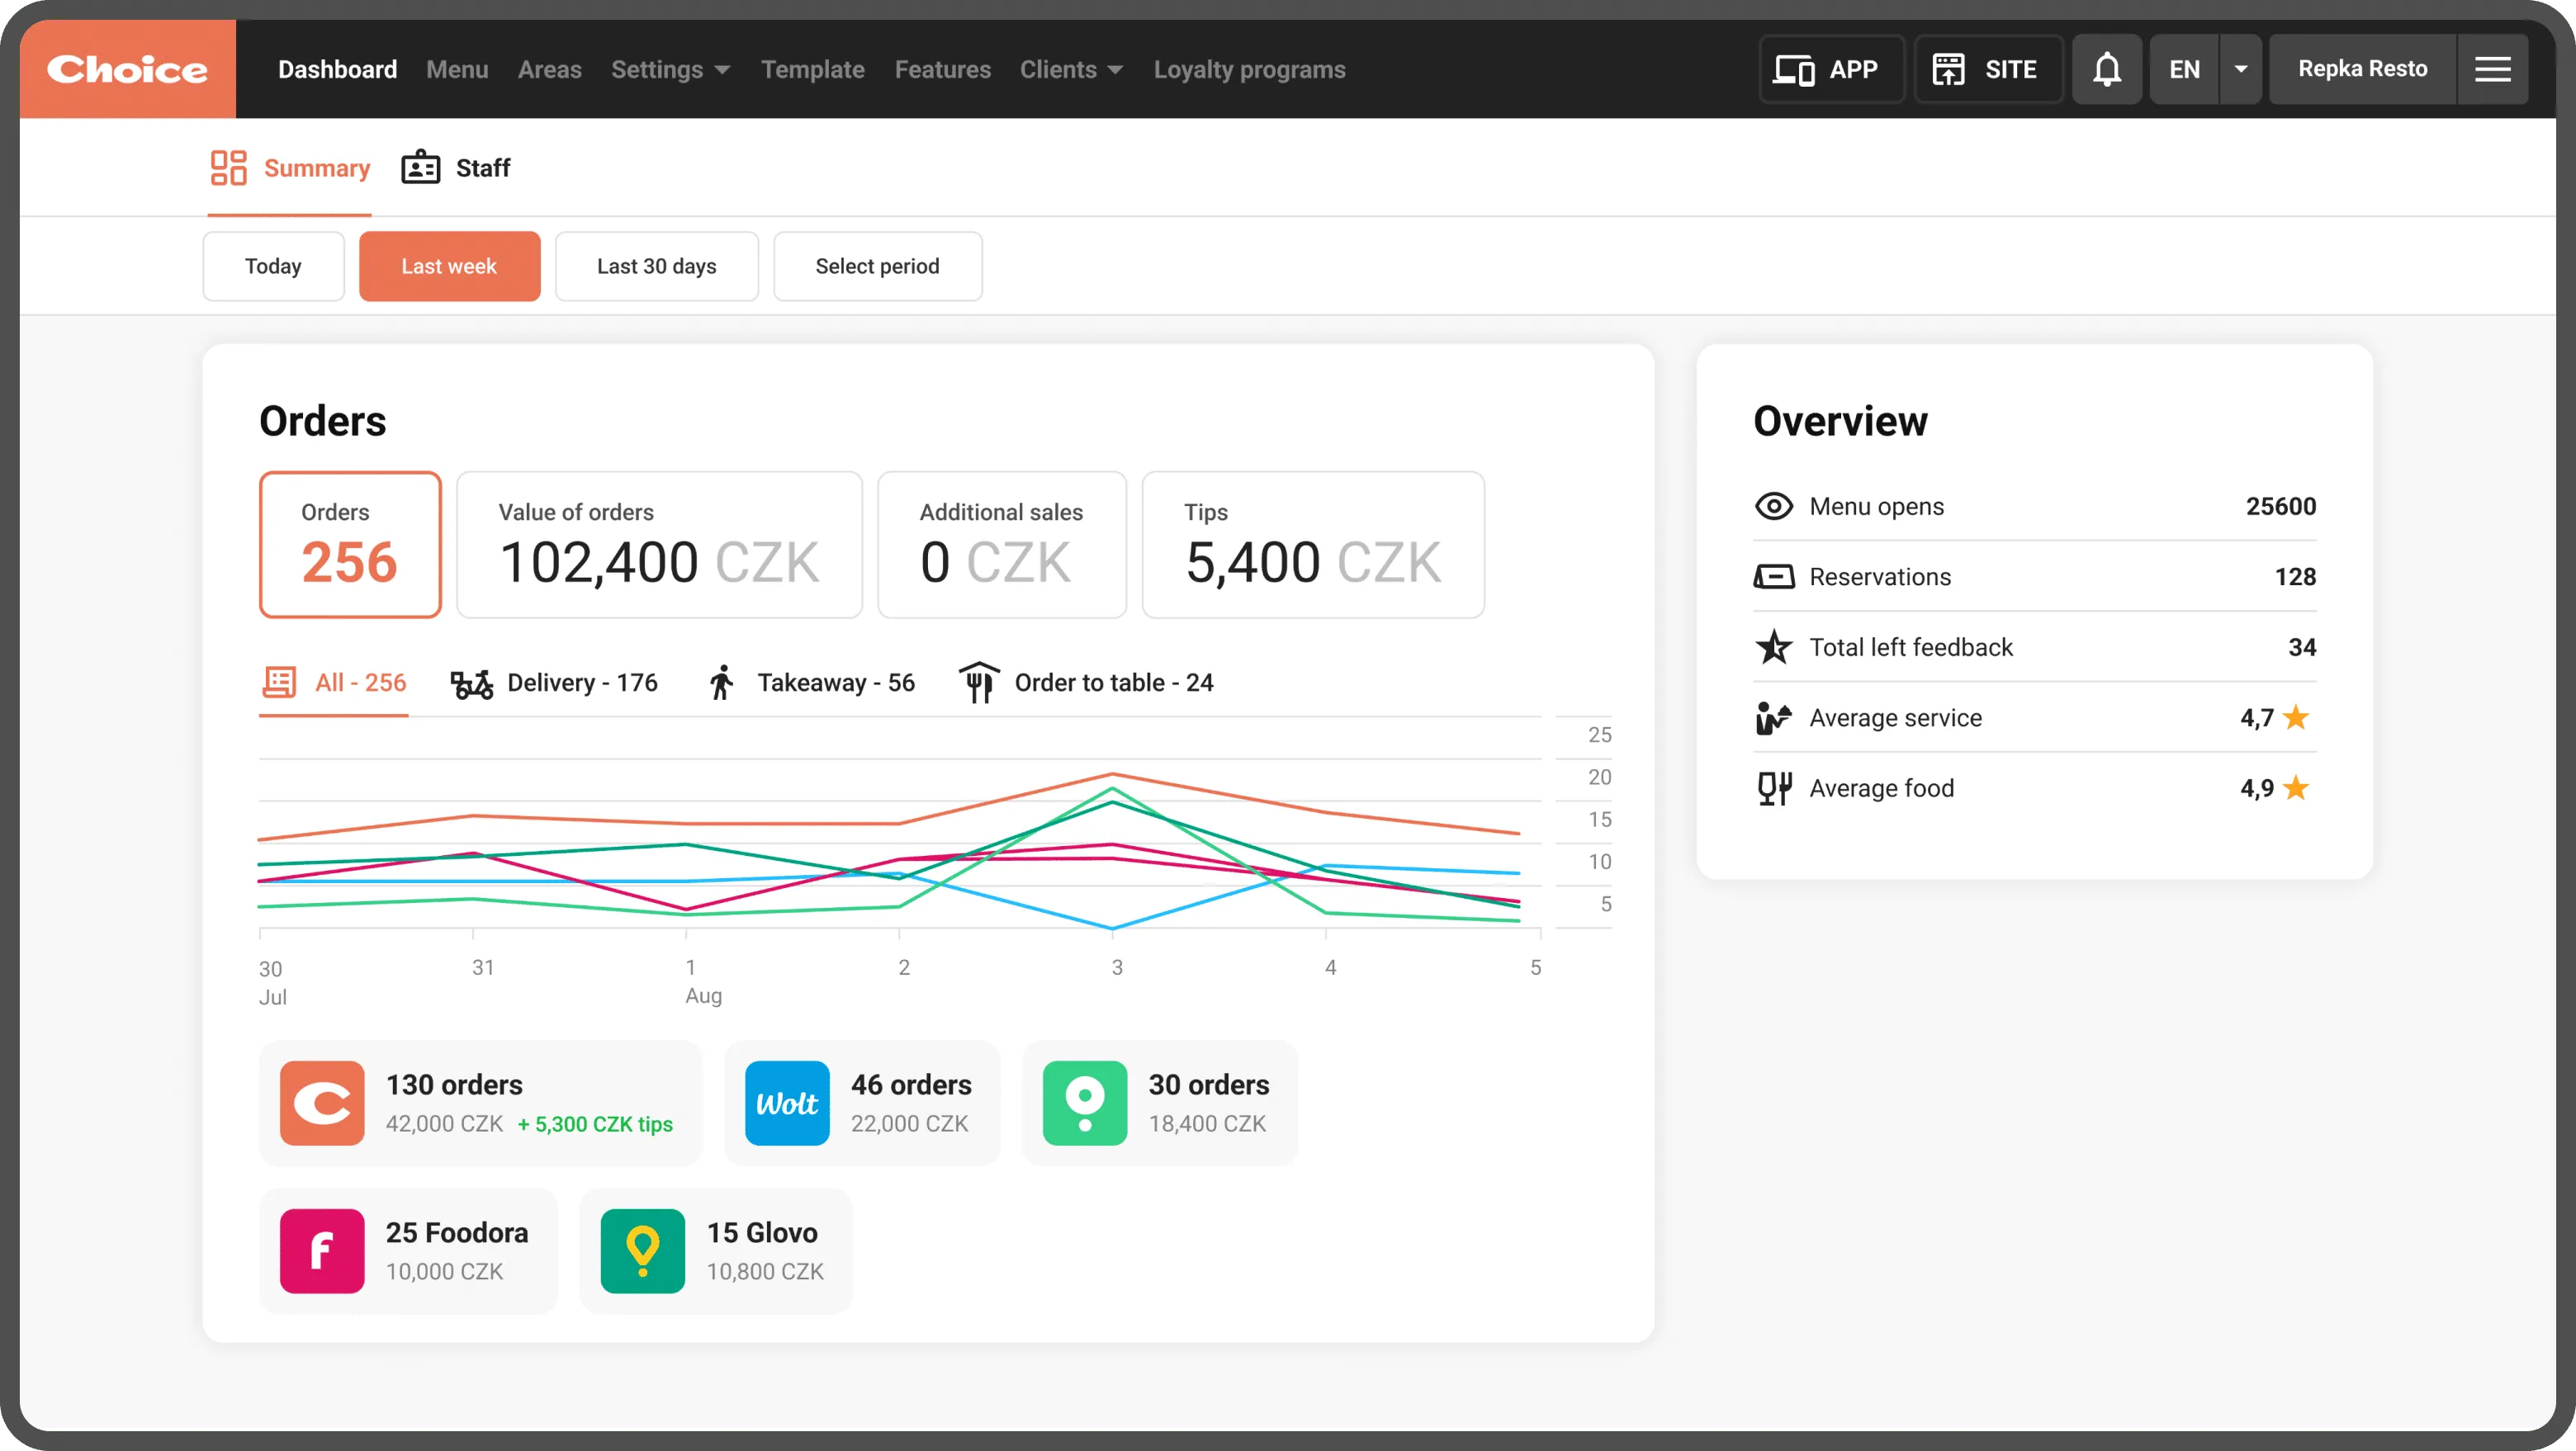The width and height of the screenshot is (2576, 1451).
Task: Select the Value of orders card
Action: click(659, 545)
